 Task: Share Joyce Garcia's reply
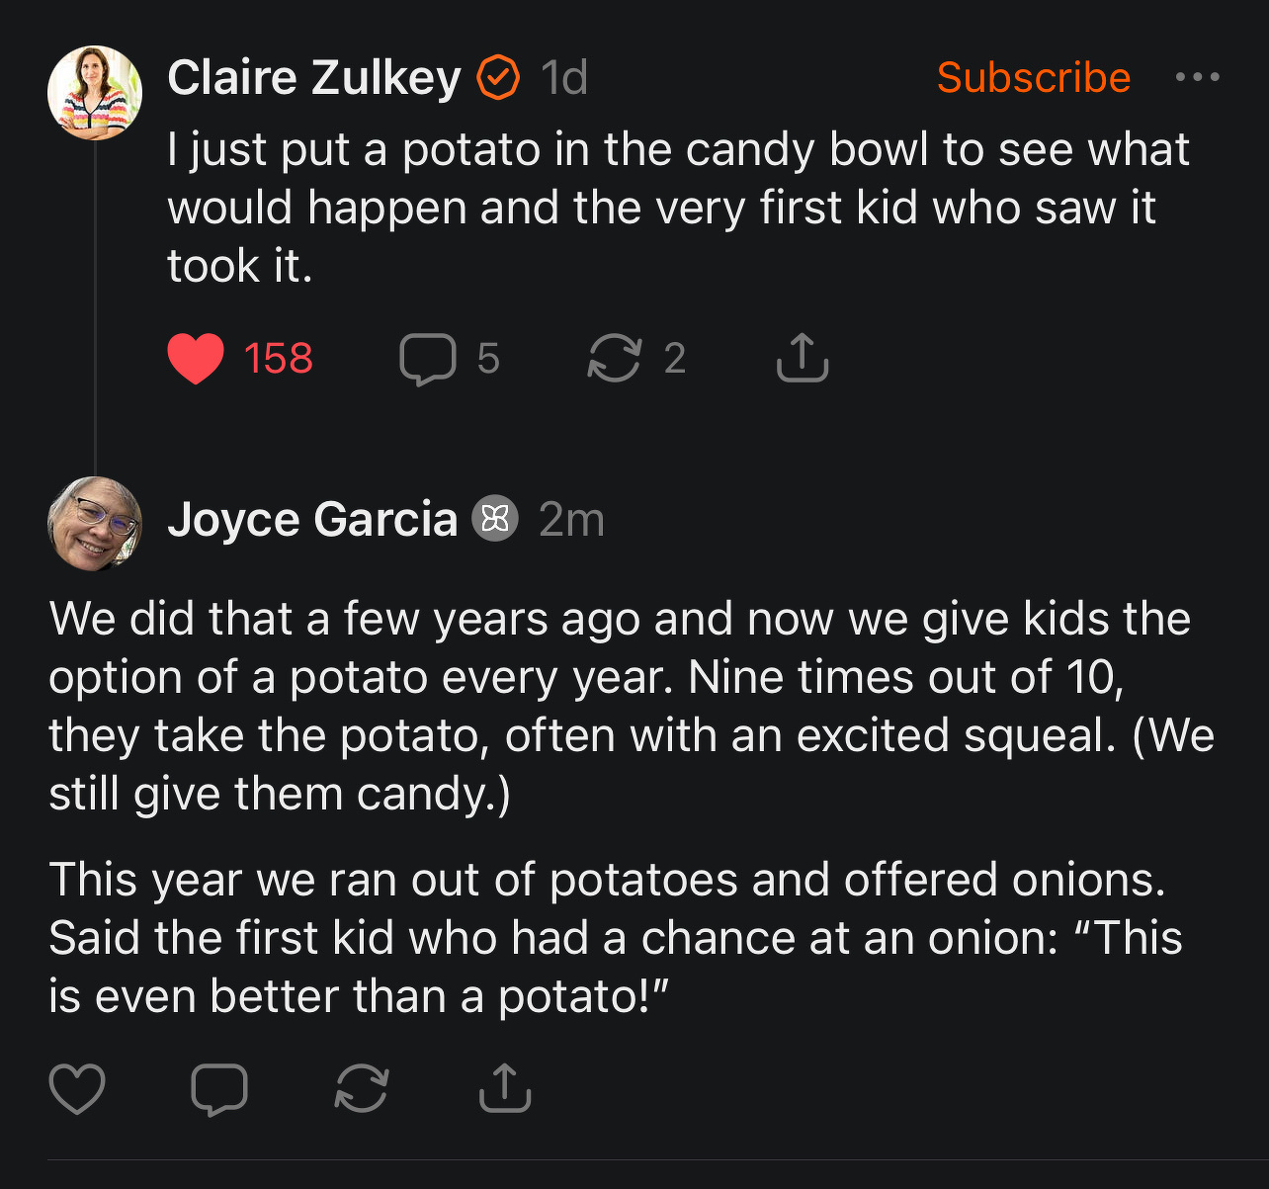pyautogui.click(x=505, y=1089)
